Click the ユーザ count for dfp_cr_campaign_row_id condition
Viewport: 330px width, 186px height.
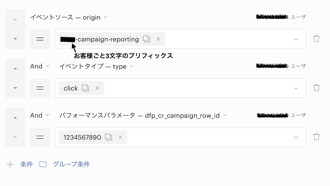281,115
